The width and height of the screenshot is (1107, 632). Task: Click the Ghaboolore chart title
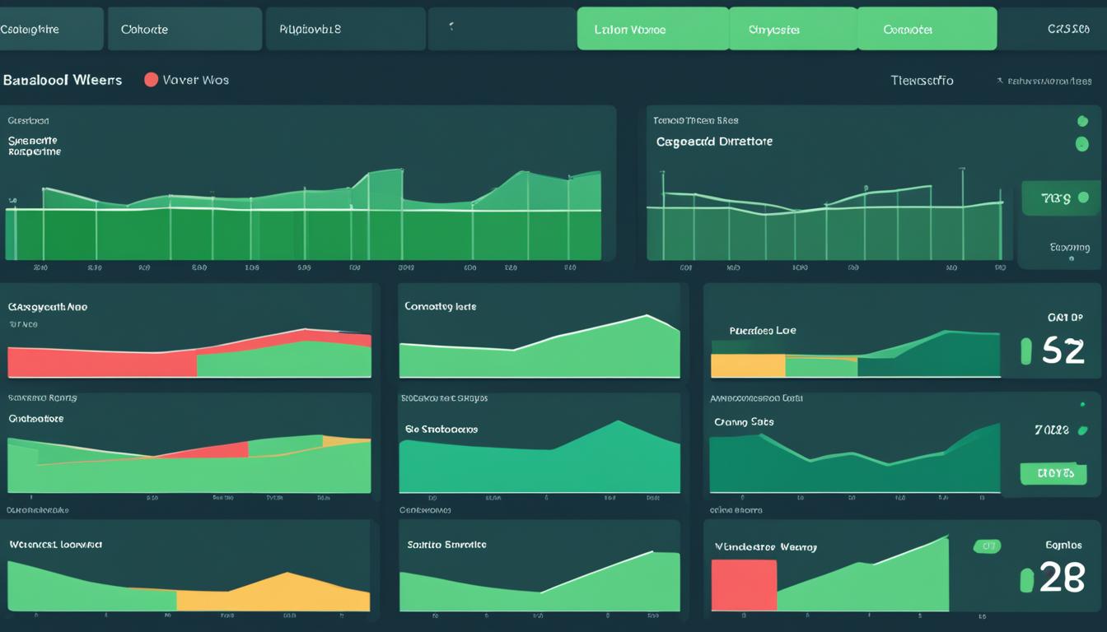36,418
